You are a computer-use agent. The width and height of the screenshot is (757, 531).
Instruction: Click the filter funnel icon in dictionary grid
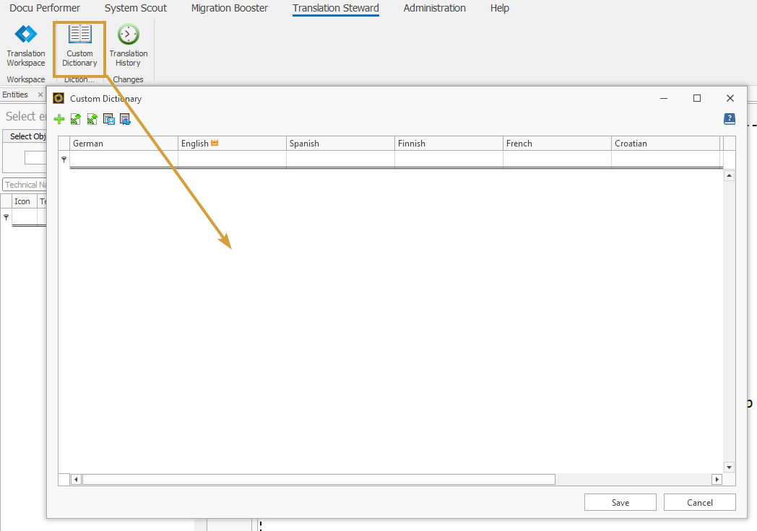tap(64, 159)
